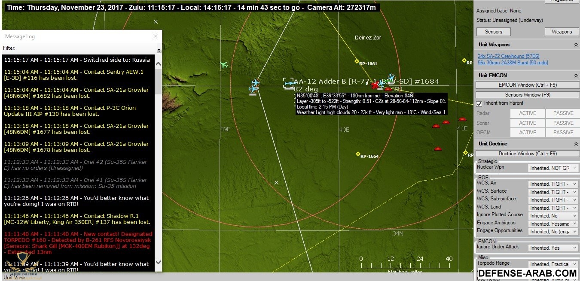Click the RP-1661 reference point diamond
The height and width of the screenshot is (281, 580).
click(357, 61)
